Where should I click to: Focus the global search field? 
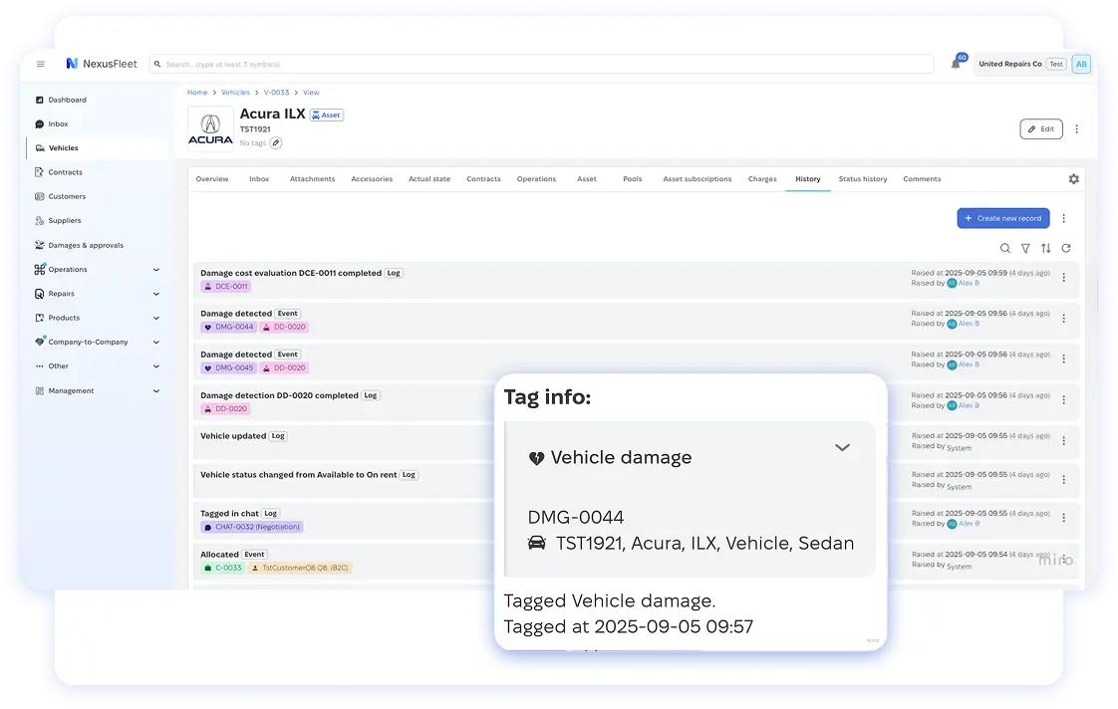point(538,64)
